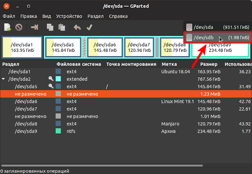Click the key icon in the /dev/sda2 row
This screenshot has height=174, width=252.
pos(51,79)
